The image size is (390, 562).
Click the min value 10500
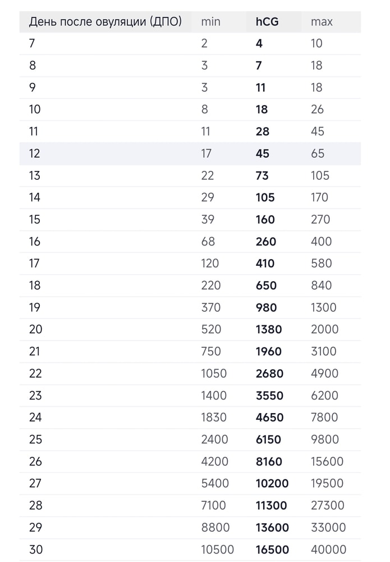click(217, 550)
